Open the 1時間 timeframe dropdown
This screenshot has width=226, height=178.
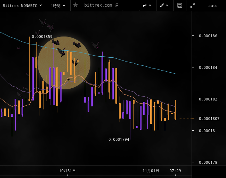[x=58, y=6]
